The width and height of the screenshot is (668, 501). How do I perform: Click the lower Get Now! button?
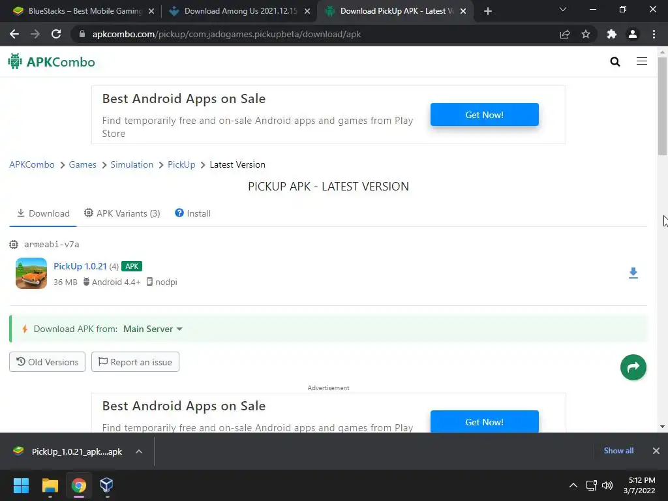(x=485, y=422)
